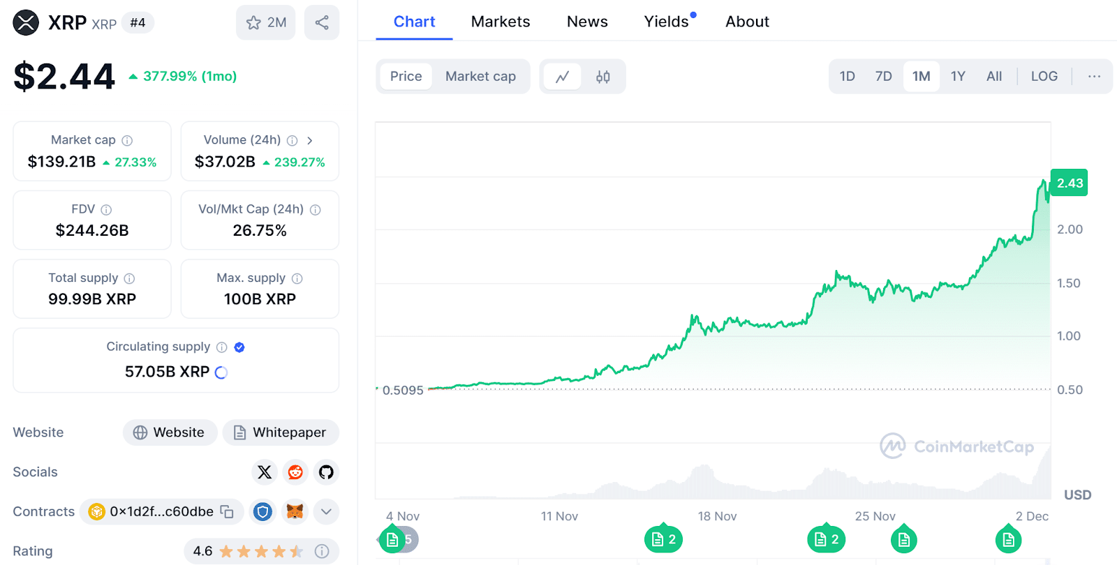
Task: Click the 100B XRP max supply value
Action: (x=260, y=299)
